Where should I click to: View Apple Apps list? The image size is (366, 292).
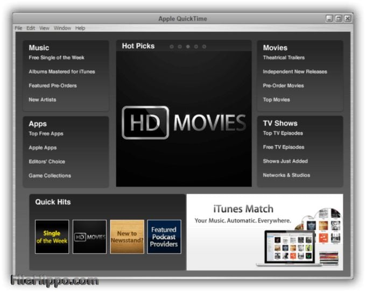pyautogui.click(x=43, y=148)
